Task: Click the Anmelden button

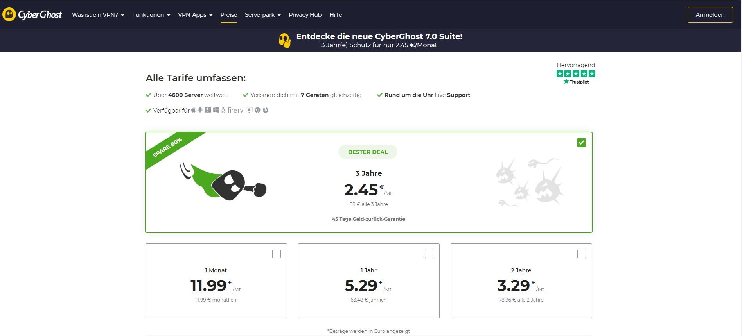Action: point(710,15)
